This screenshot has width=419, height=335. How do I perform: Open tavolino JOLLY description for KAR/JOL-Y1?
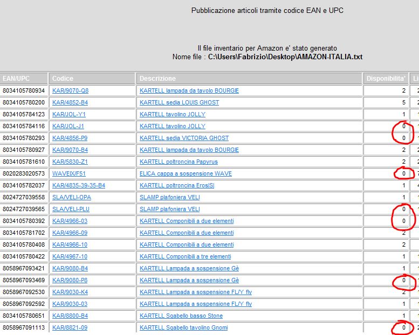(x=173, y=114)
